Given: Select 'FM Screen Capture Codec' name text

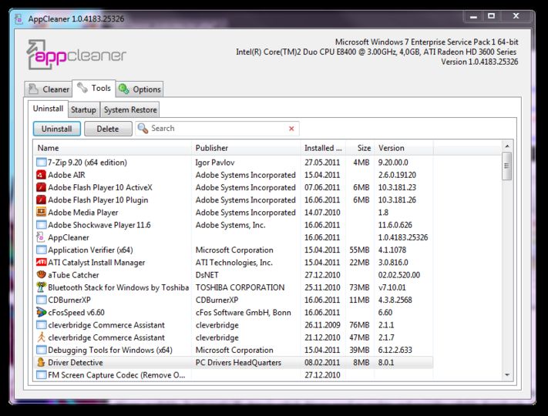Looking at the screenshot, I should coord(116,375).
